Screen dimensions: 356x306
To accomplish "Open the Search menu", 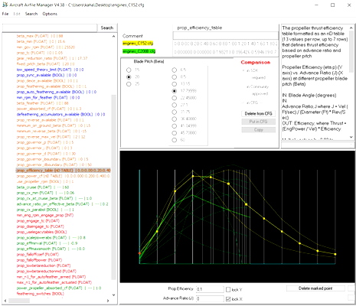I will tap(31, 14).
